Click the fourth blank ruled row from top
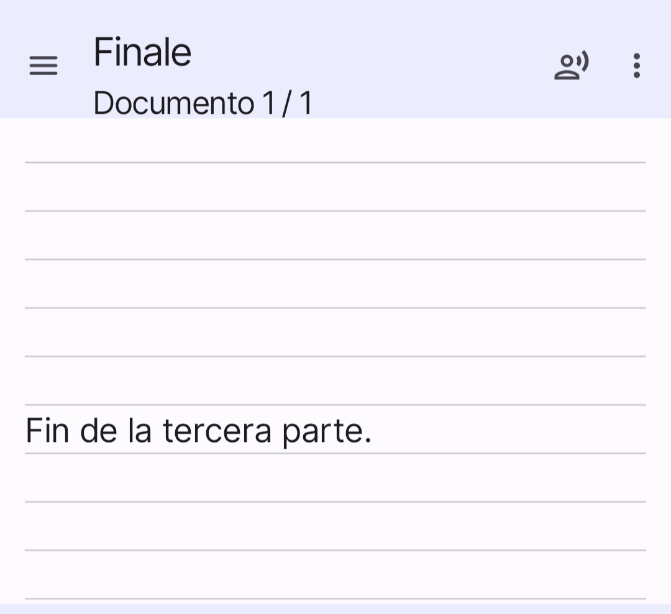Screen dimensions: 671x614 [x=335, y=284]
